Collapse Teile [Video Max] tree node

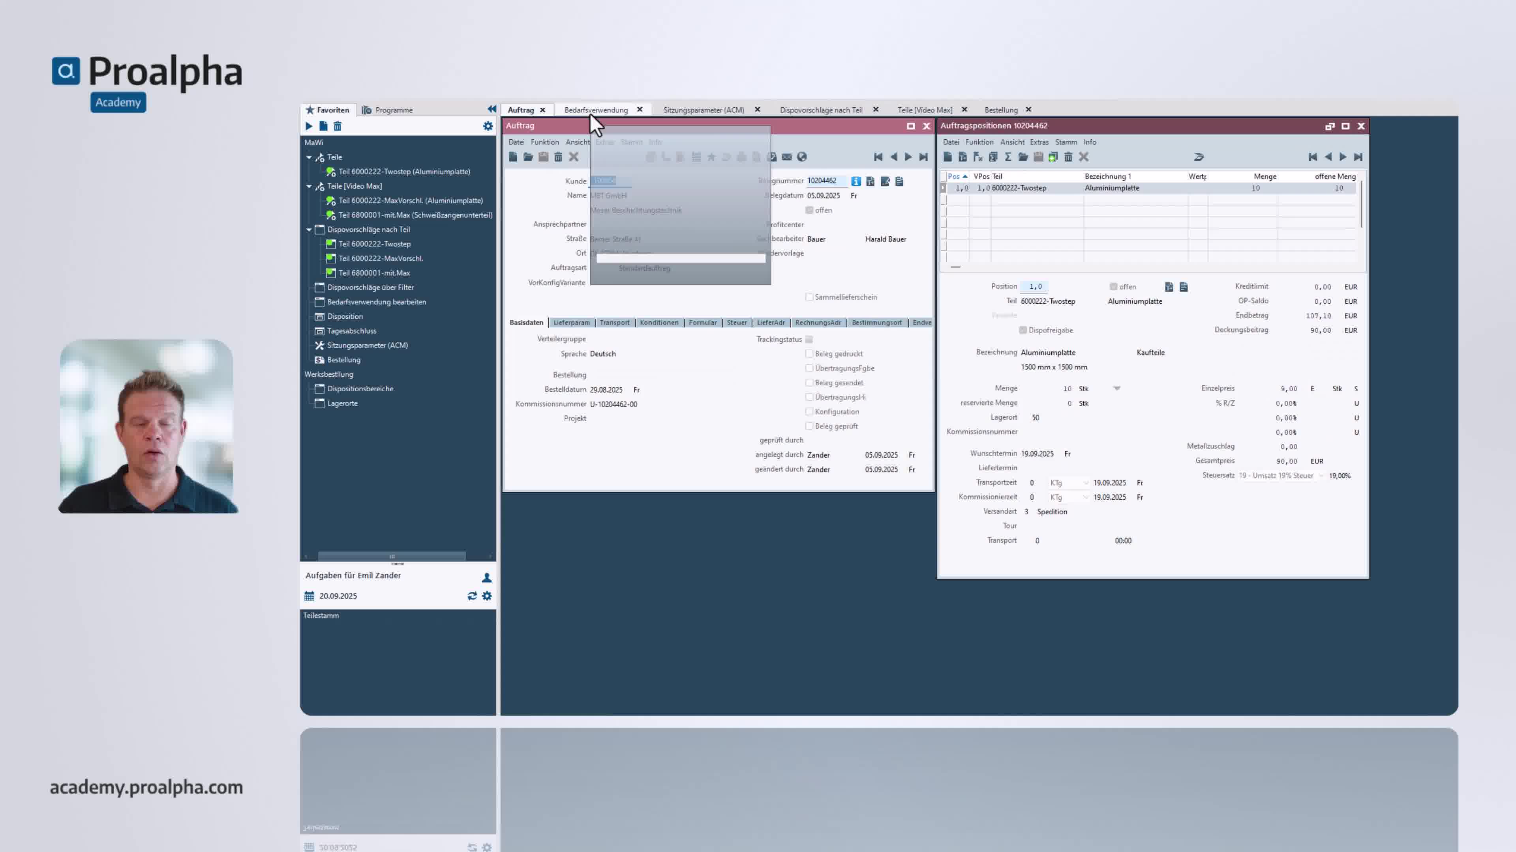click(309, 186)
